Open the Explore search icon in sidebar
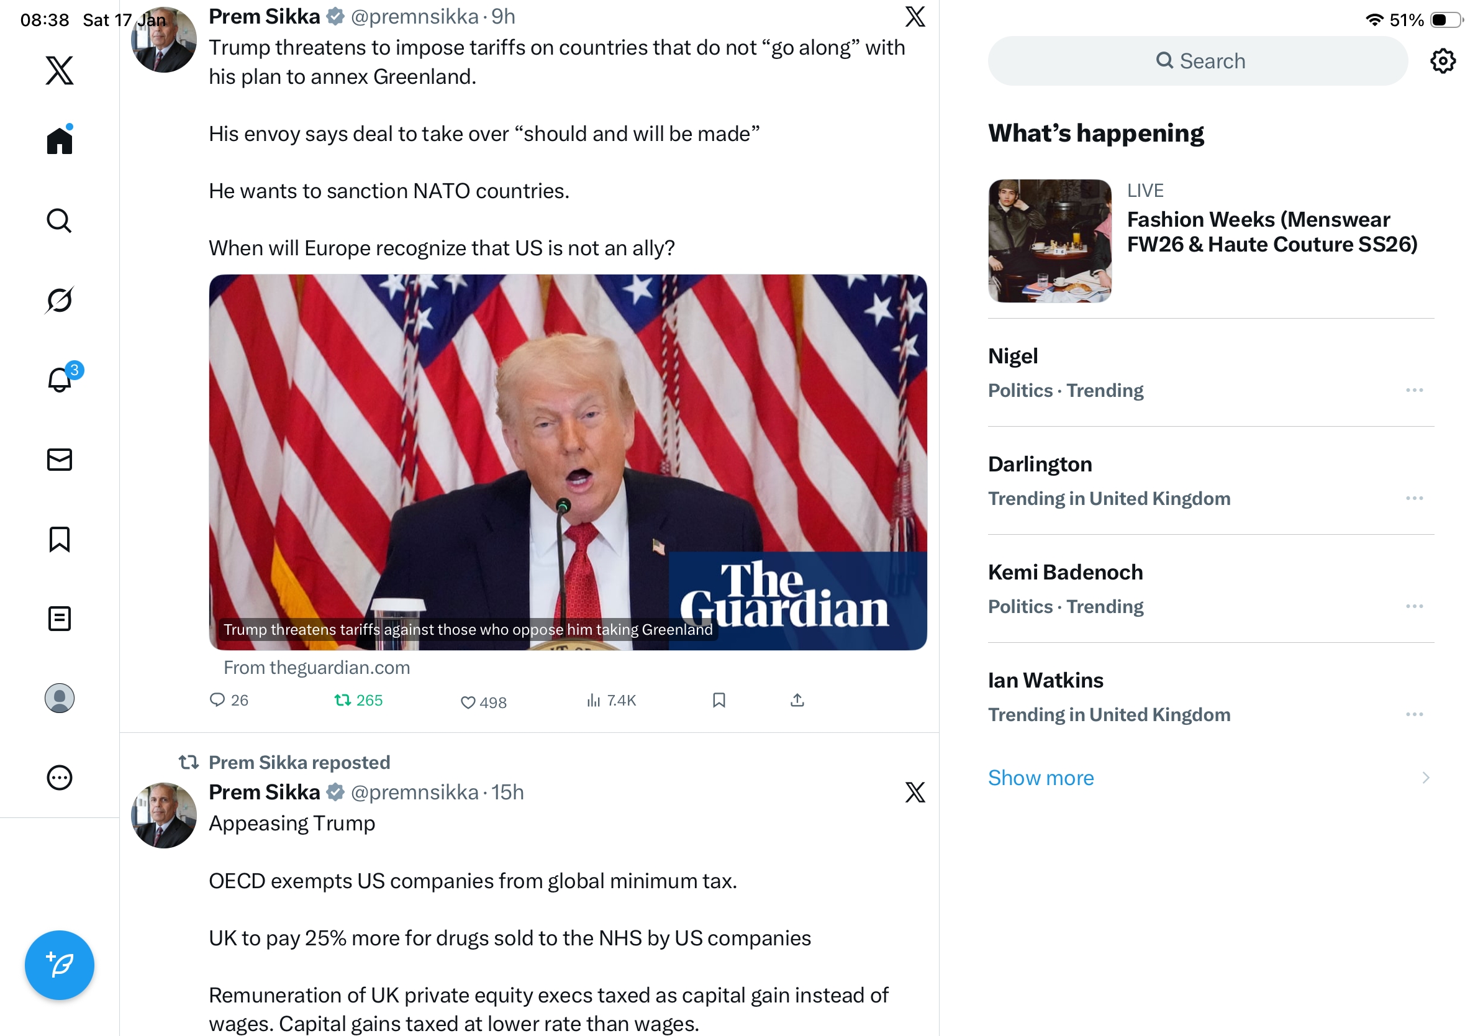1483x1036 pixels. (60, 221)
